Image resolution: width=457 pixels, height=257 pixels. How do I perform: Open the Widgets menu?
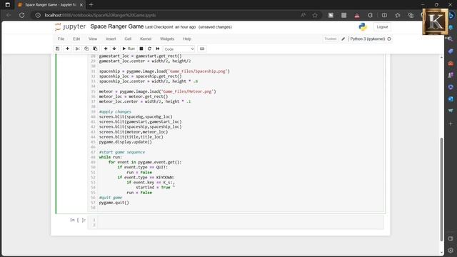click(x=167, y=39)
